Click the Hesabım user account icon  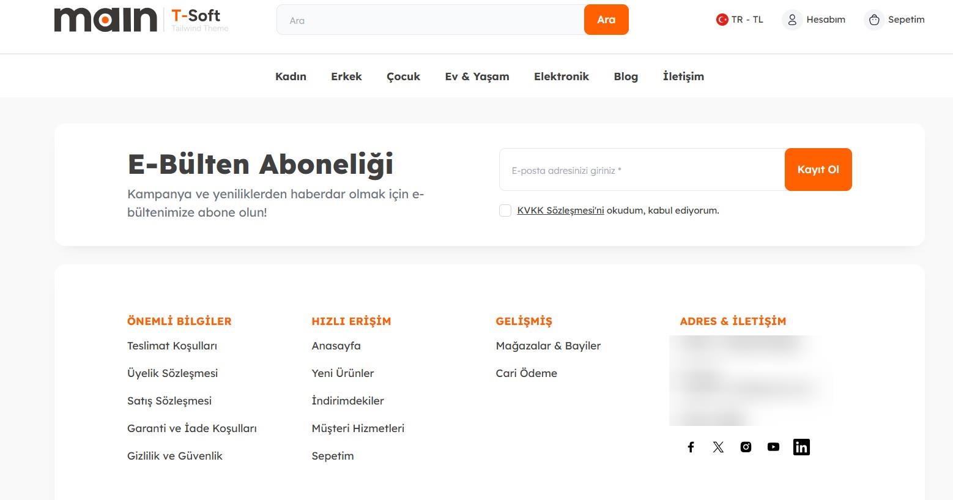click(x=792, y=20)
